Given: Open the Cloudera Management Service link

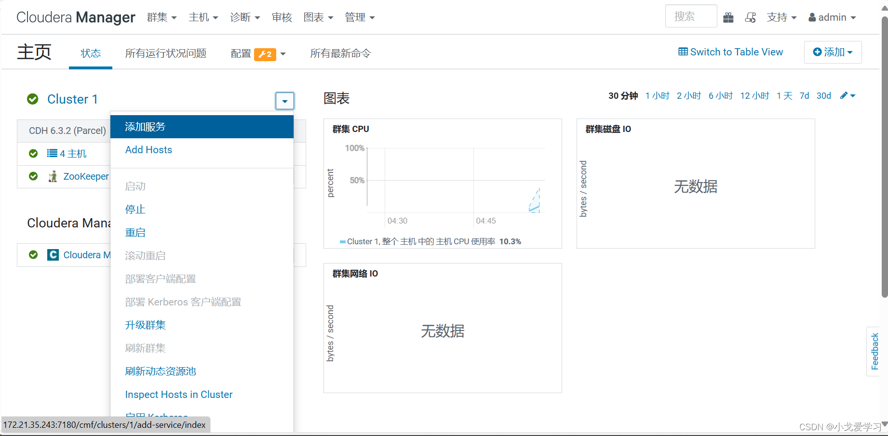Looking at the screenshot, I should 87,255.
